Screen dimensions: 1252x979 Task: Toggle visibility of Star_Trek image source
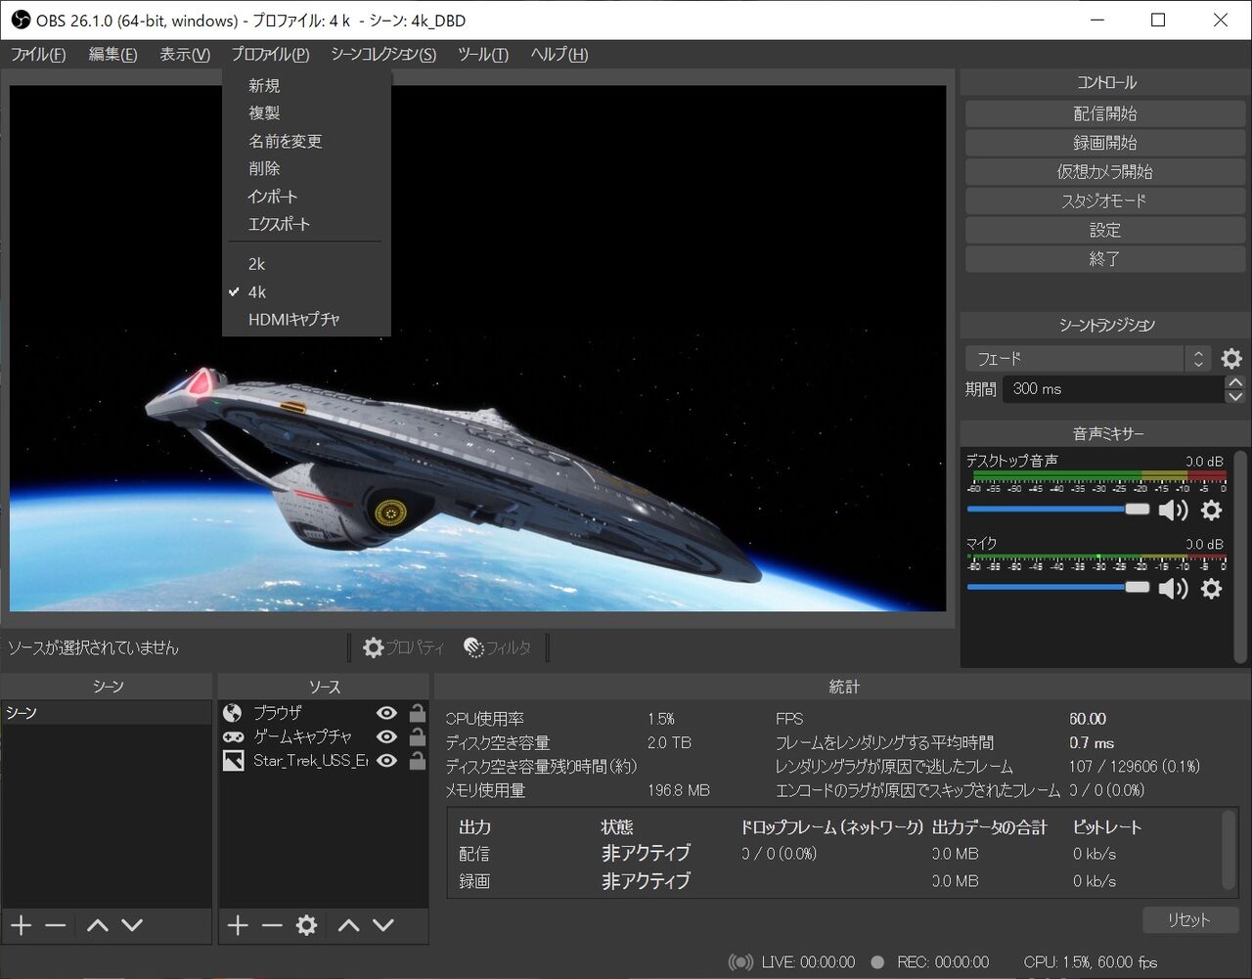387,761
